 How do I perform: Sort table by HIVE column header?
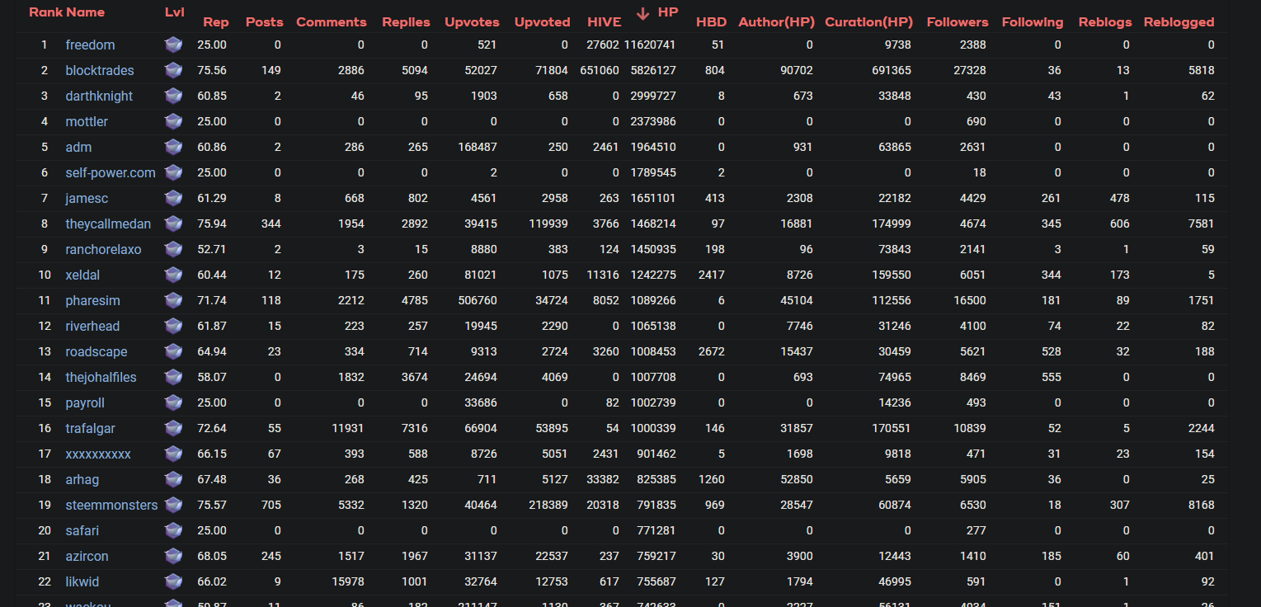point(605,22)
